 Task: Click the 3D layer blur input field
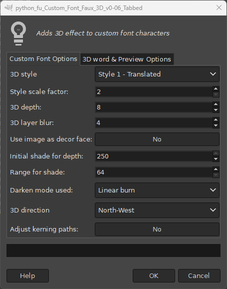click(x=154, y=123)
